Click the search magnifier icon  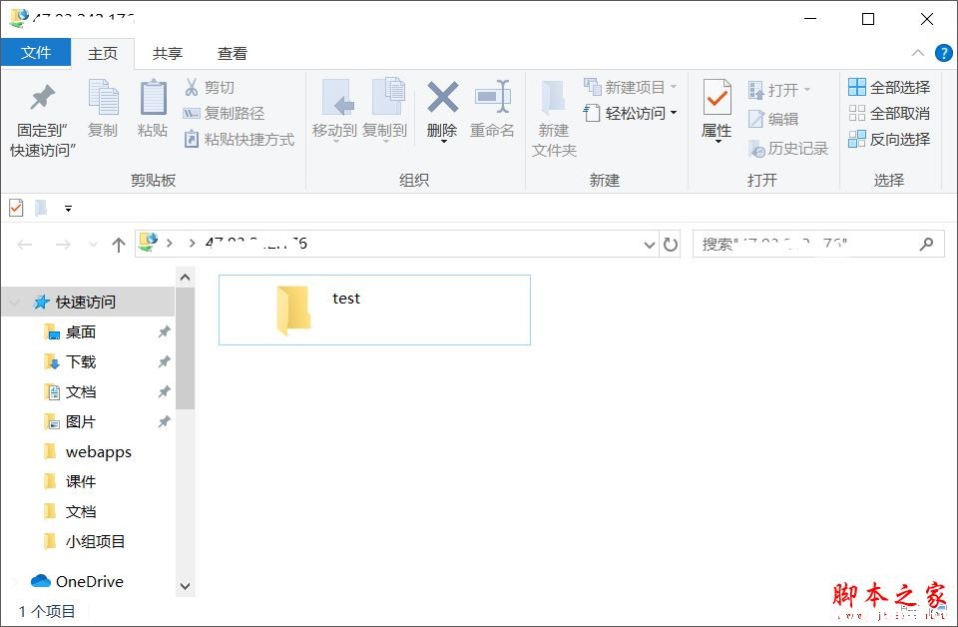point(927,244)
